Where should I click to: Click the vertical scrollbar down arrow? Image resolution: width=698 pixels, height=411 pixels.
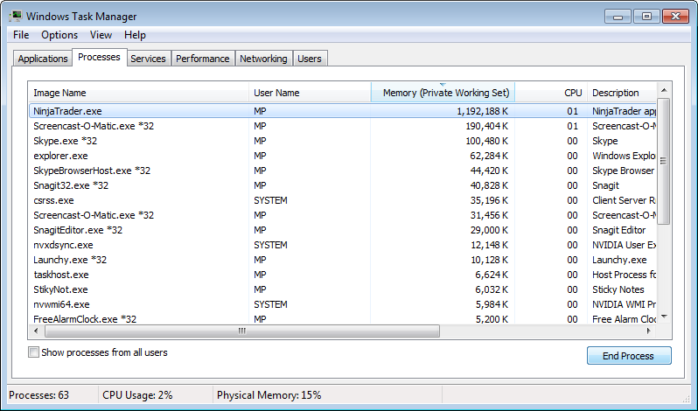click(664, 317)
